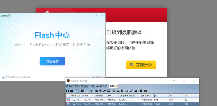The width and height of the screenshot is (217, 106).
Task: Sort by the pid column header
Action: point(161,96)
